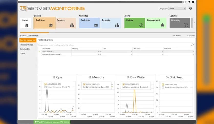Select Process Usage in the sidebar
This screenshot has width=214, height=124.
[26, 45]
